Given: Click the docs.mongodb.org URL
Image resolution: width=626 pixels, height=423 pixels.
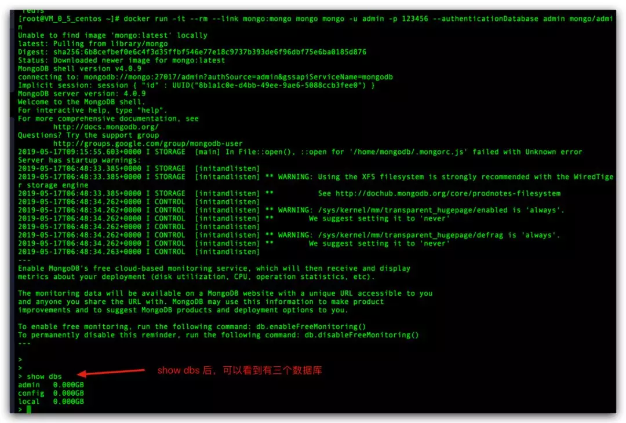Looking at the screenshot, I should point(106,127).
